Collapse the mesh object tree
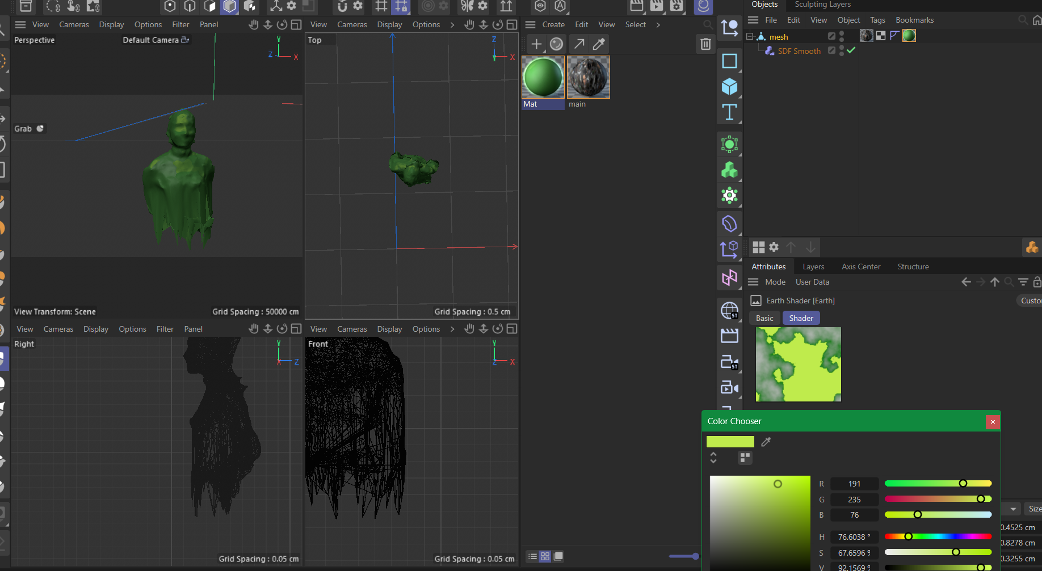Image resolution: width=1042 pixels, height=571 pixels. (749, 37)
